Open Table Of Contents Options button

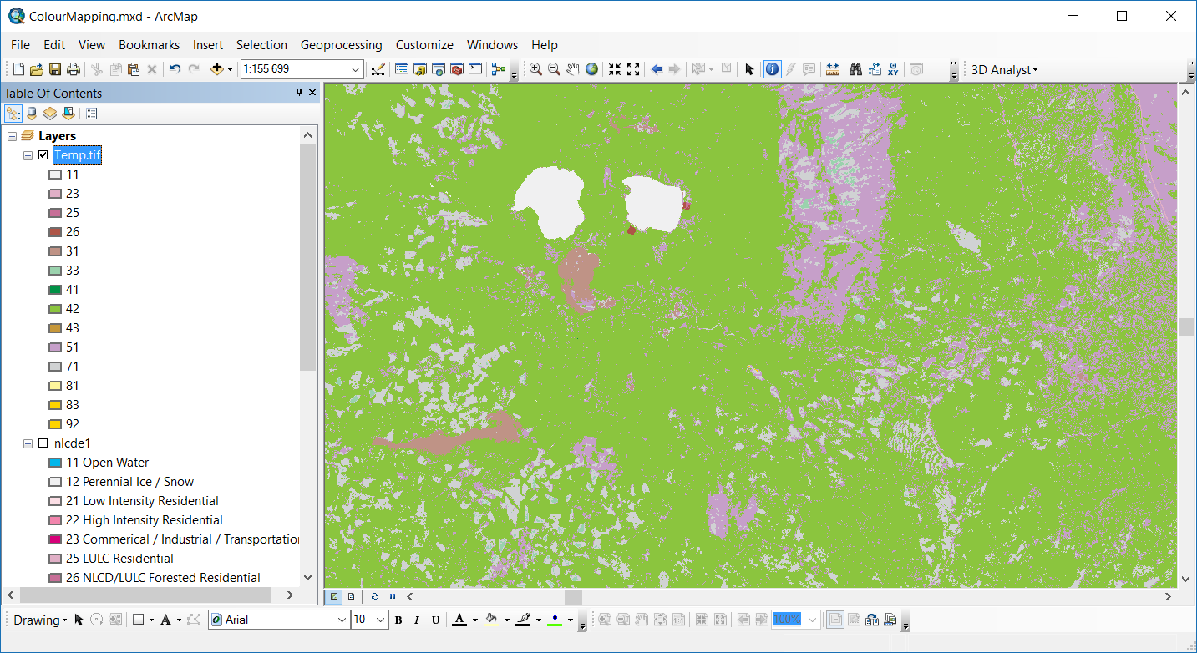92,114
